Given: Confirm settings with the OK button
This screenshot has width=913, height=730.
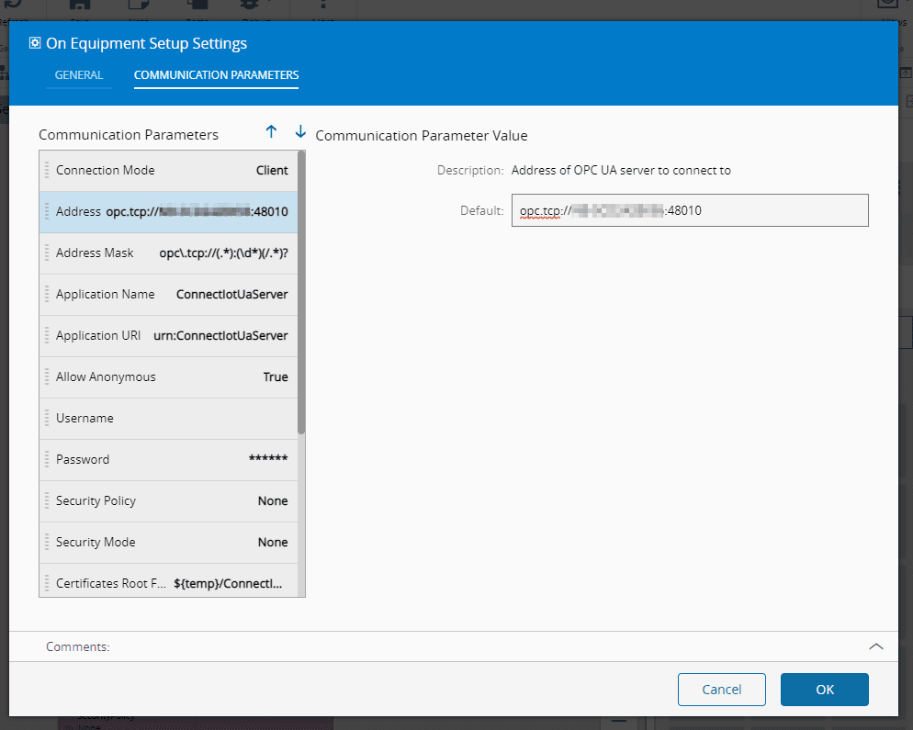Looking at the screenshot, I should [824, 690].
